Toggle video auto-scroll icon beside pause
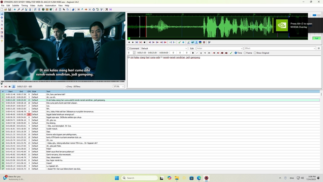323x182 pixels. (x=13, y=87)
